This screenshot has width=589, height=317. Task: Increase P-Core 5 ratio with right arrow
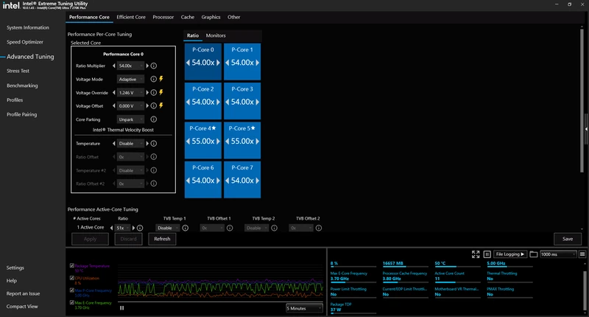coord(257,142)
